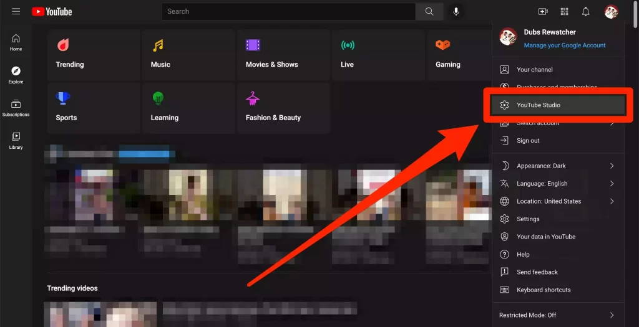The height and width of the screenshot is (327, 639).
Task: Open the YouTube apps grid
Action: click(564, 11)
